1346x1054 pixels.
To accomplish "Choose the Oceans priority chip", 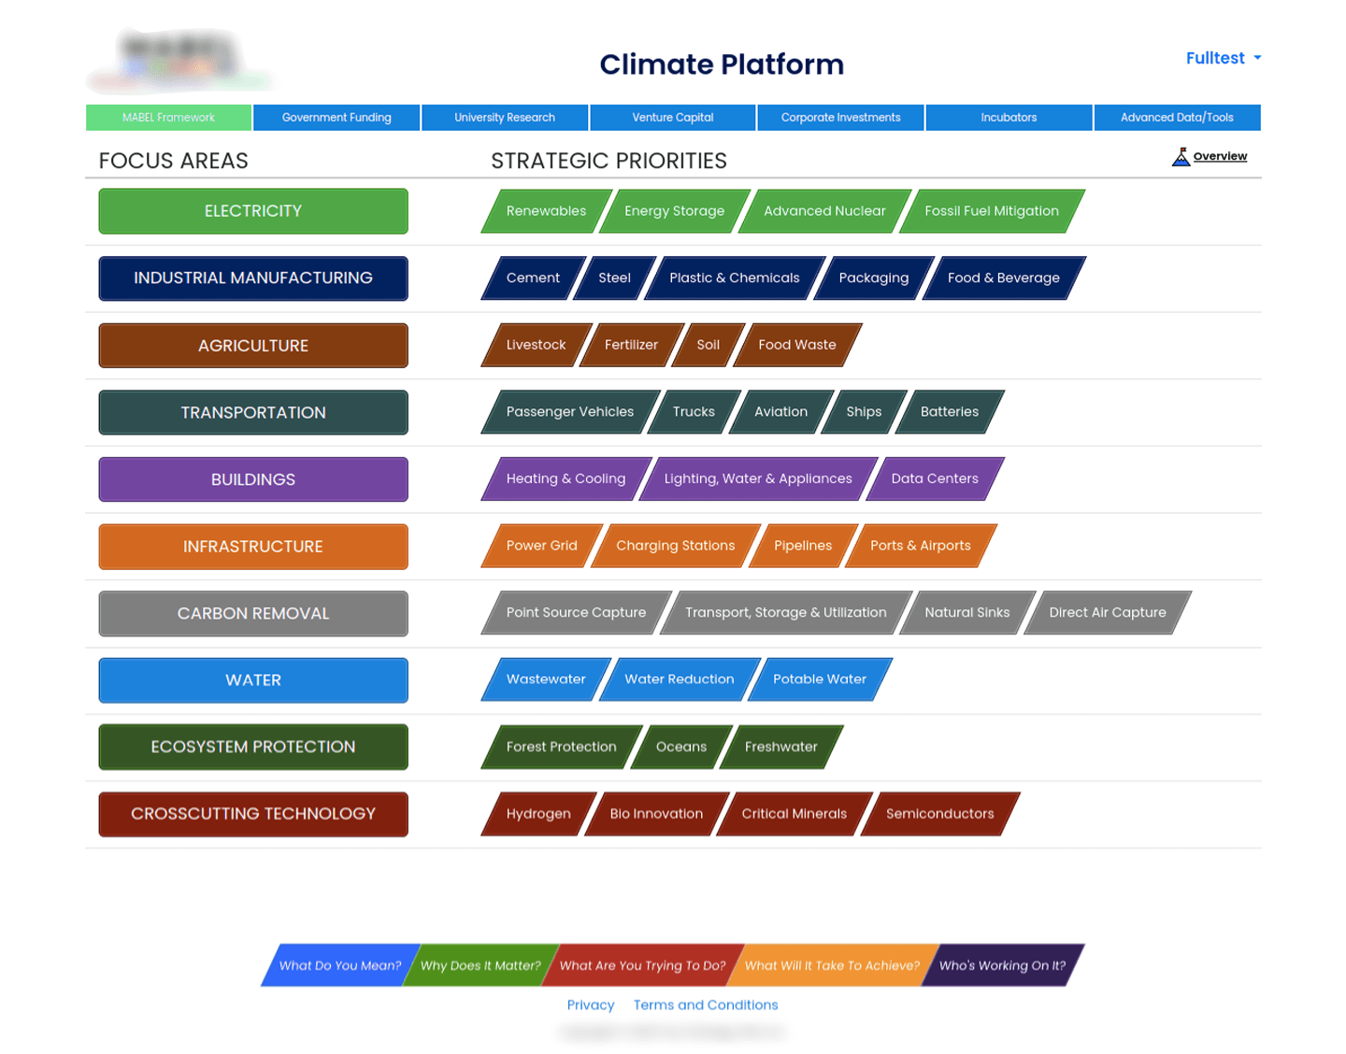I will [x=681, y=748].
